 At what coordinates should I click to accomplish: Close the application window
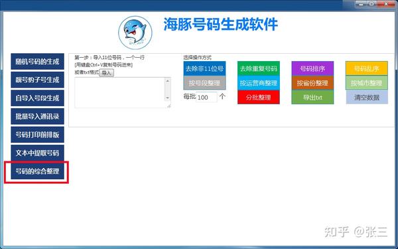pyautogui.click(x=386, y=3)
